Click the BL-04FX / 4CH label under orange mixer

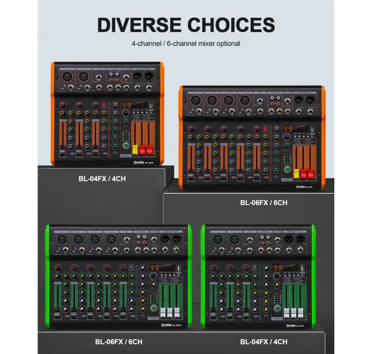point(100,179)
